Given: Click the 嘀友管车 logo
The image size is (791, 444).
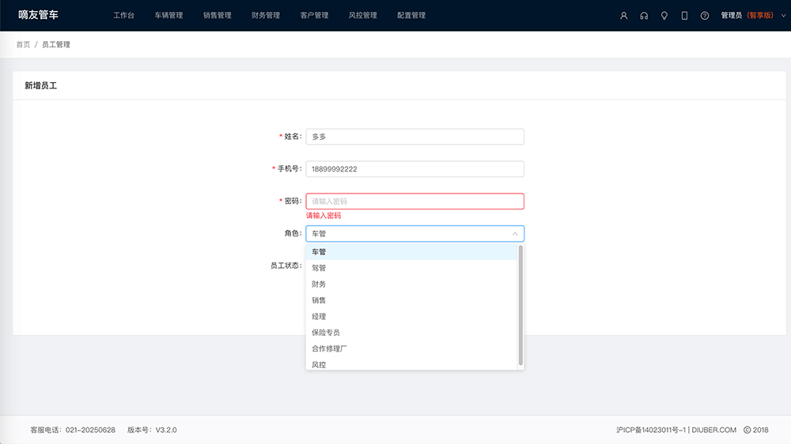Looking at the screenshot, I should [39, 15].
